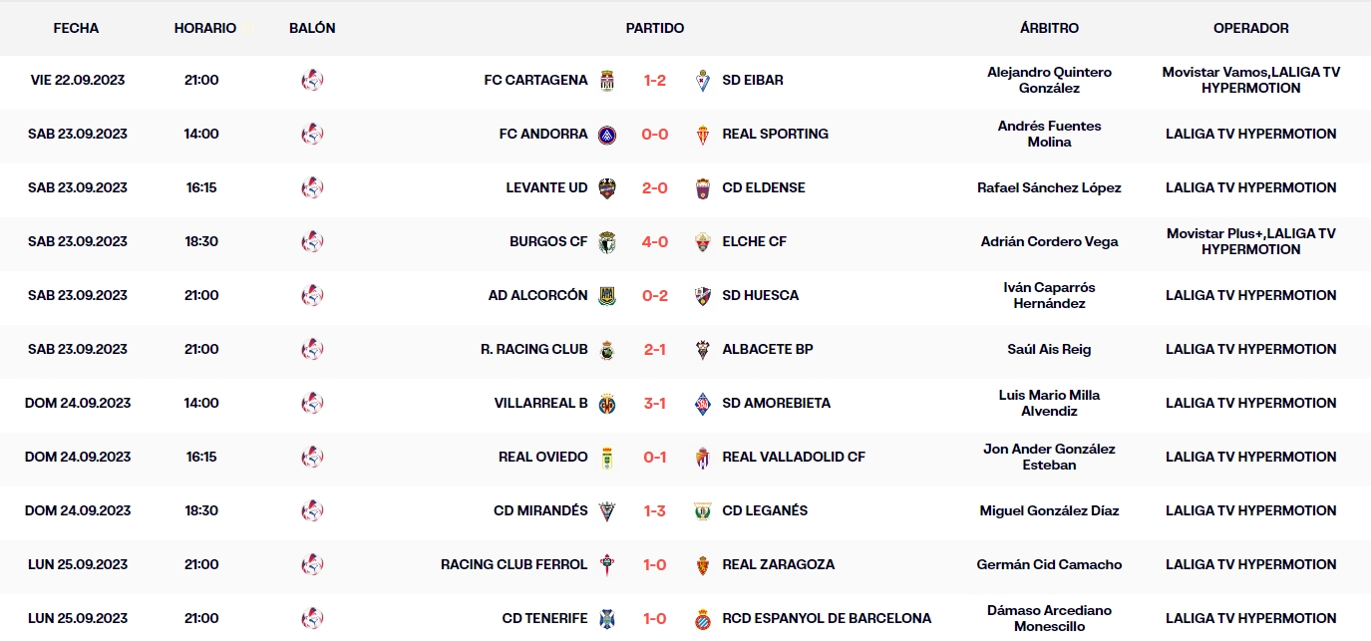Click the ball icon on Racing Club Ferrol row
1371x641 pixels.
point(312,564)
